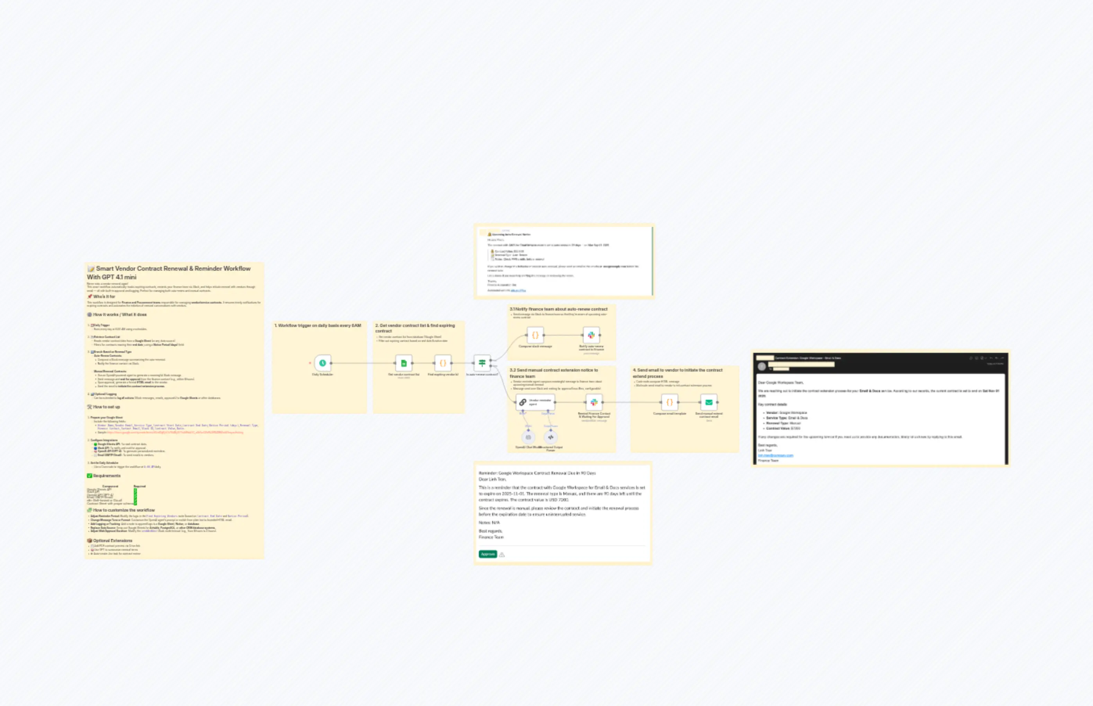Open the Daily Scheduler trigger node
This screenshot has width=1093, height=706.
click(322, 362)
